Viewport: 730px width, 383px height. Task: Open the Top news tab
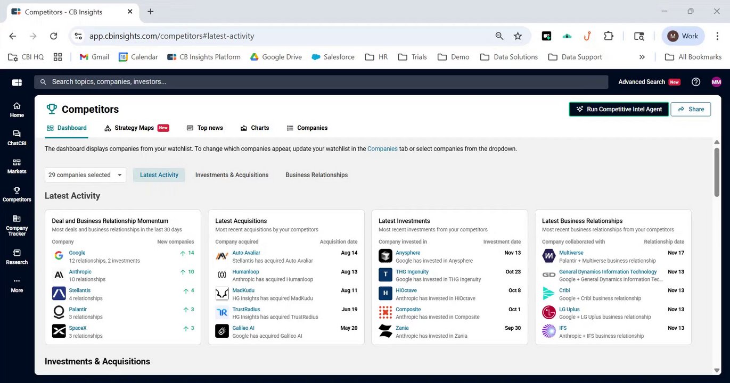click(x=205, y=128)
